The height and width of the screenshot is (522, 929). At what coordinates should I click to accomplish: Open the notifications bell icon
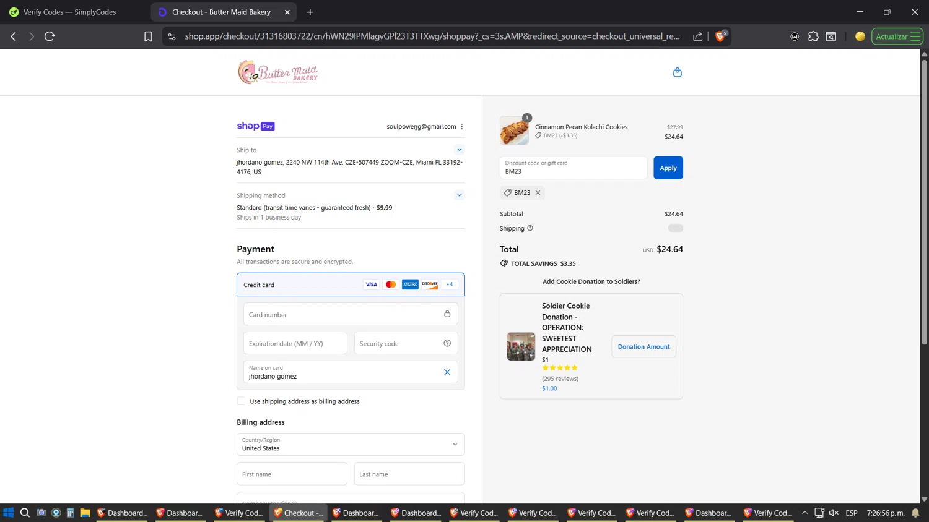(915, 513)
